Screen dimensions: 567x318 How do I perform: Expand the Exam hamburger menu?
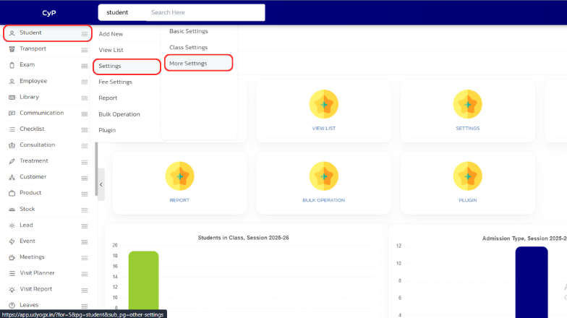coord(85,65)
